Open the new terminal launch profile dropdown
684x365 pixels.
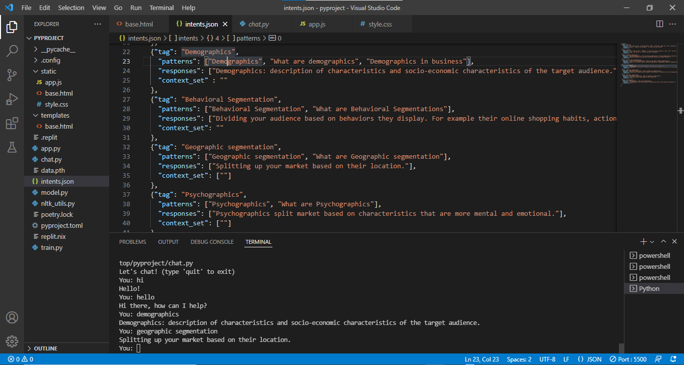point(652,242)
